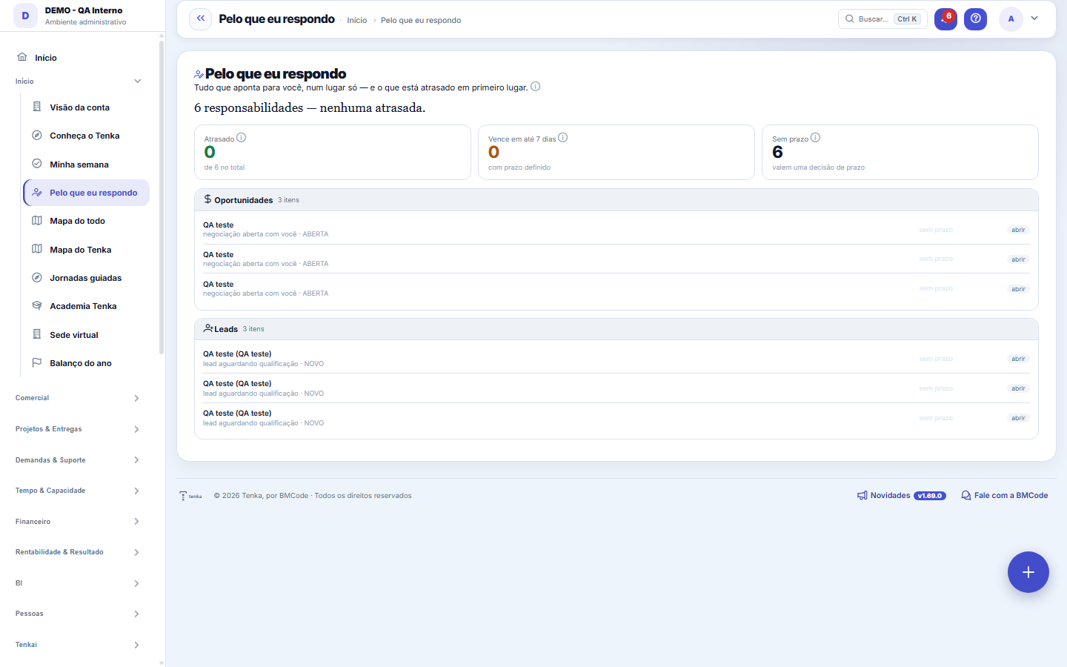Click abrir on last Leads row
1067x667 pixels.
tap(1018, 418)
